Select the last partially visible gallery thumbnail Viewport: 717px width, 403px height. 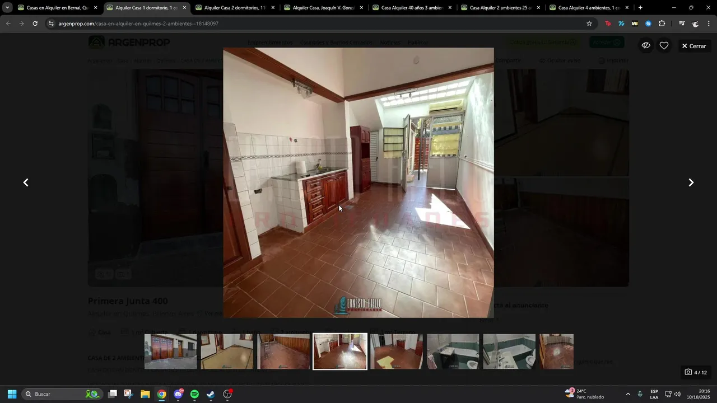click(x=556, y=352)
